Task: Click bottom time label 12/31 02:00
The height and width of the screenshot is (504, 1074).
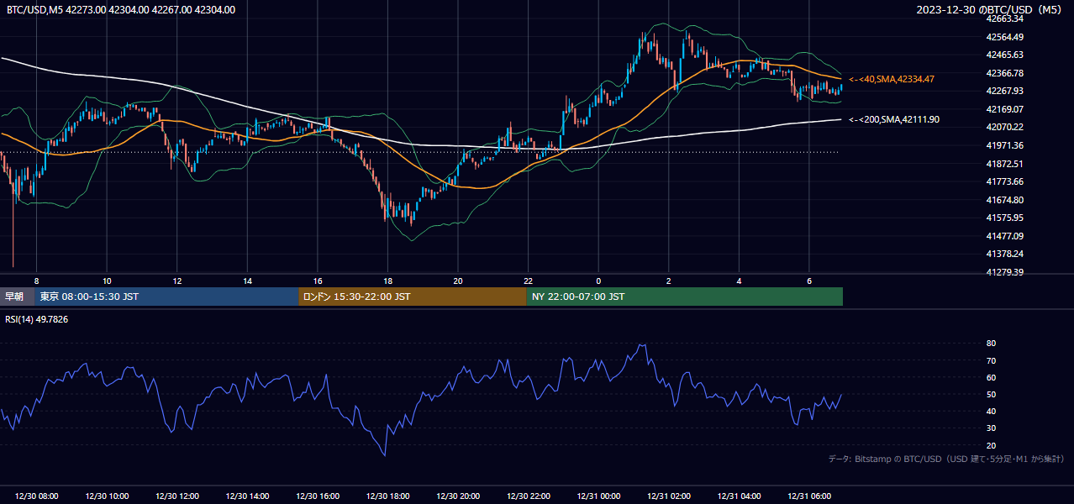Action: pyautogui.click(x=668, y=496)
